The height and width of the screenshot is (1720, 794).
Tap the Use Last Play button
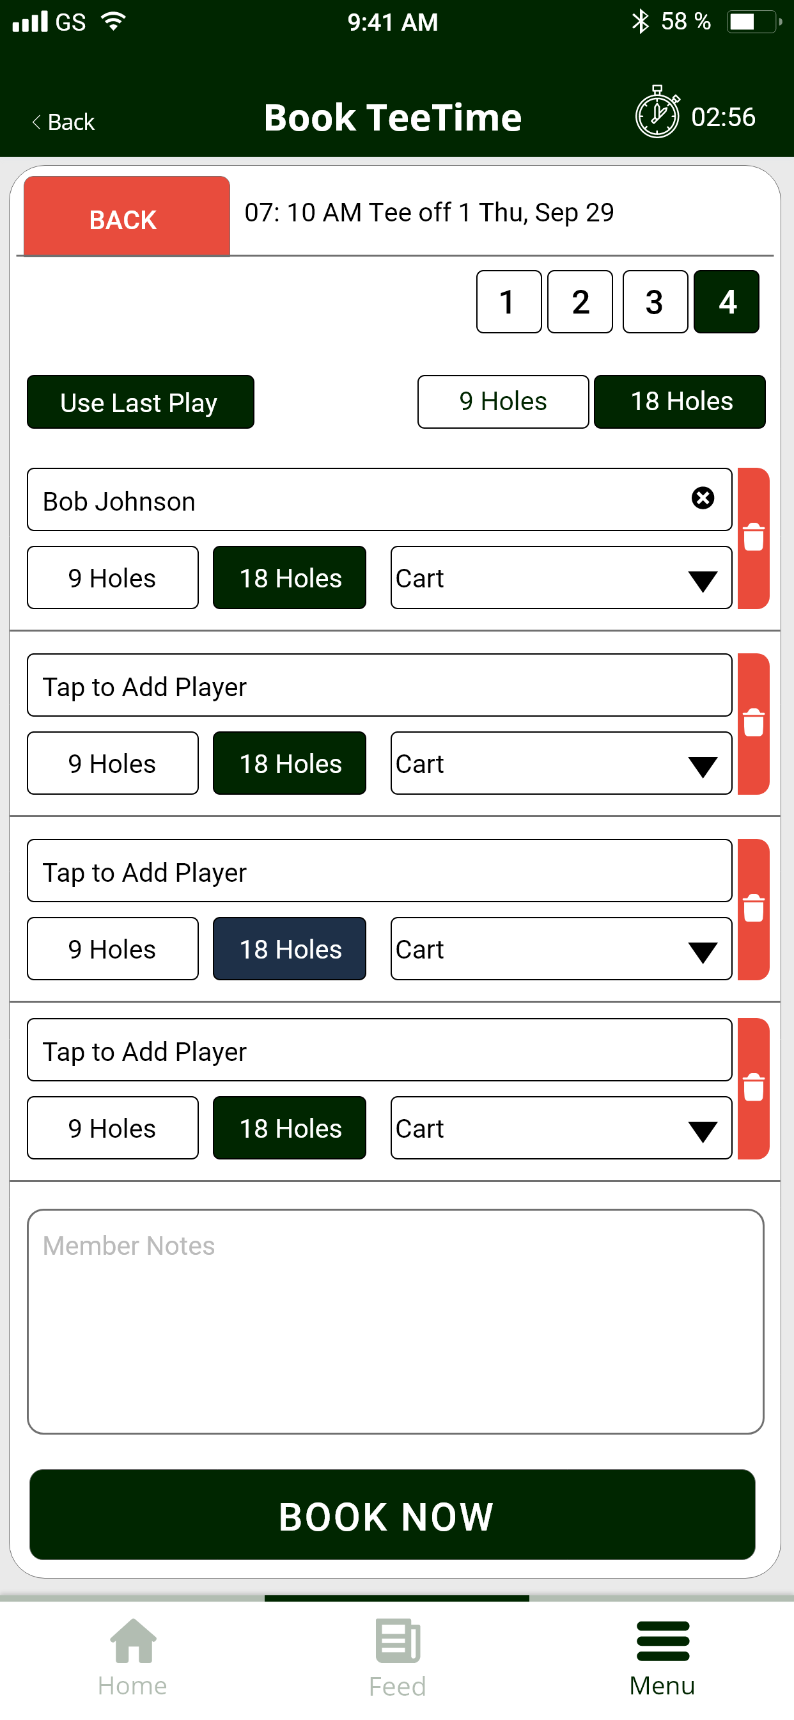[x=140, y=402]
